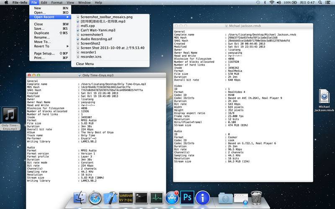The width and height of the screenshot is (335, 209).
Task: Launch Xcode from the Dock
Action: tap(111, 198)
